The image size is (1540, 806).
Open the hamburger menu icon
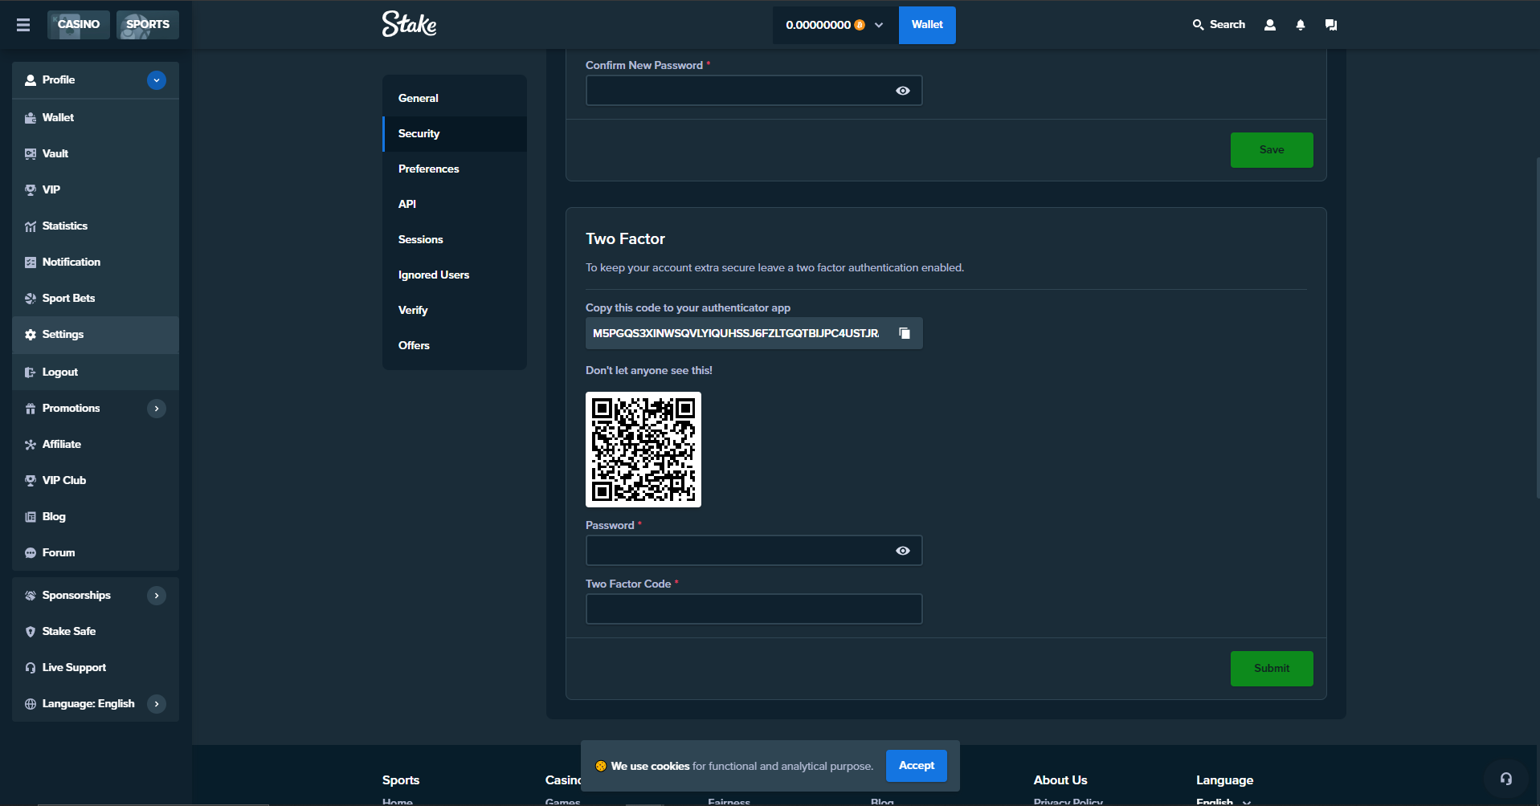pos(23,25)
